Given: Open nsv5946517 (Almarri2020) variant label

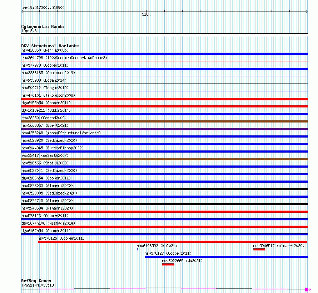Looking at the screenshot, I should pyautogui.click(x=279, y=246).
